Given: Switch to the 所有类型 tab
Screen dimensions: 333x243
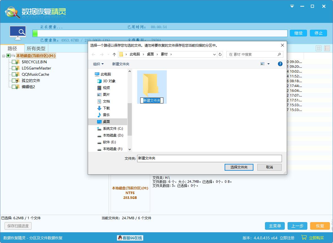Looking at the screenshot, I should 36,49.
